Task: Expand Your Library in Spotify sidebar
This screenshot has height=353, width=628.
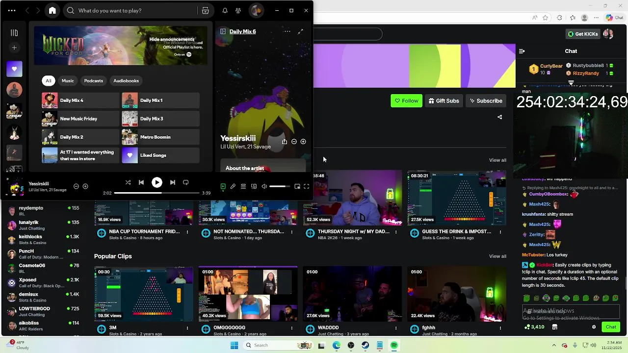Action: [14, 33]
